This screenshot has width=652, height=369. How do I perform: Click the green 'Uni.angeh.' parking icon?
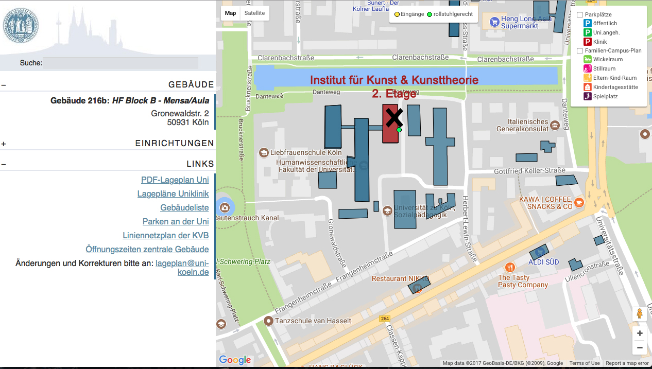587,32
